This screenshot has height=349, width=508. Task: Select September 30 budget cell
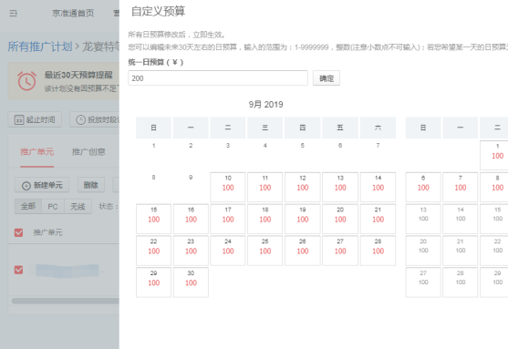click(191, 282)
